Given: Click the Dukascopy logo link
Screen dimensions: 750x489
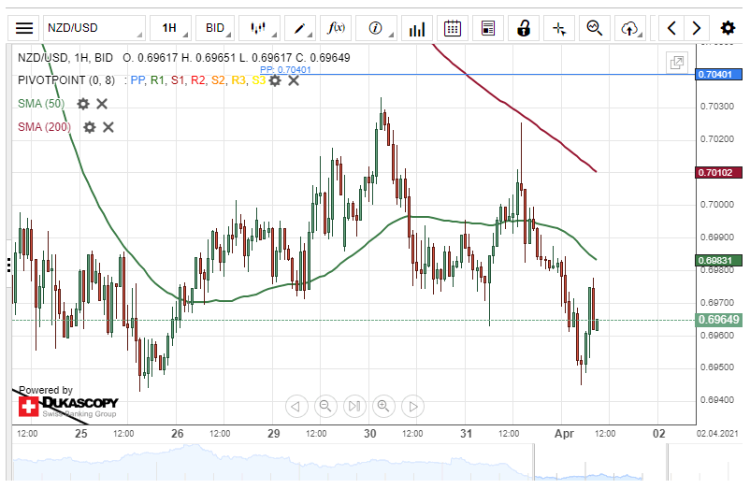Looking at the screenshot, I should click(68, 406).
